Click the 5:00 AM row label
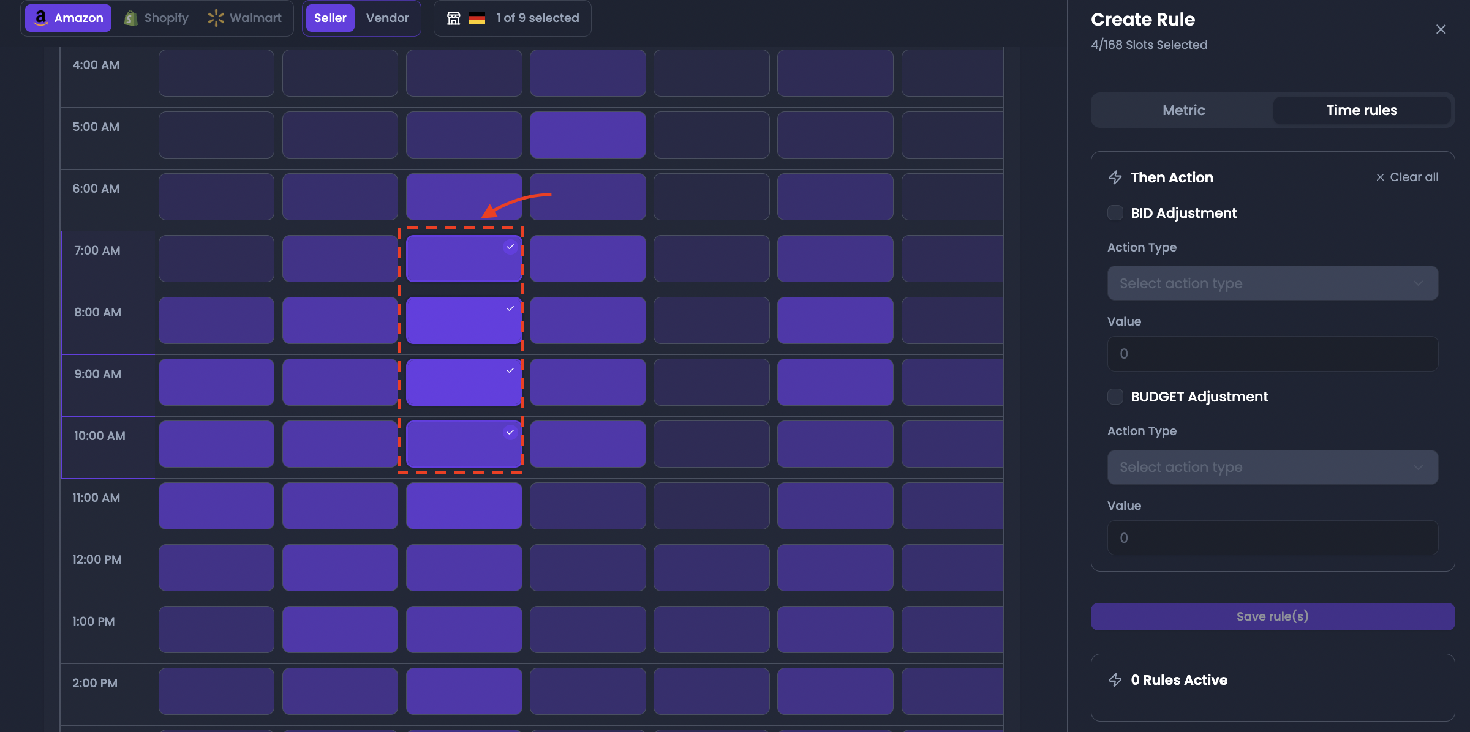1470x732 pixels. click(x=96, y=127)
